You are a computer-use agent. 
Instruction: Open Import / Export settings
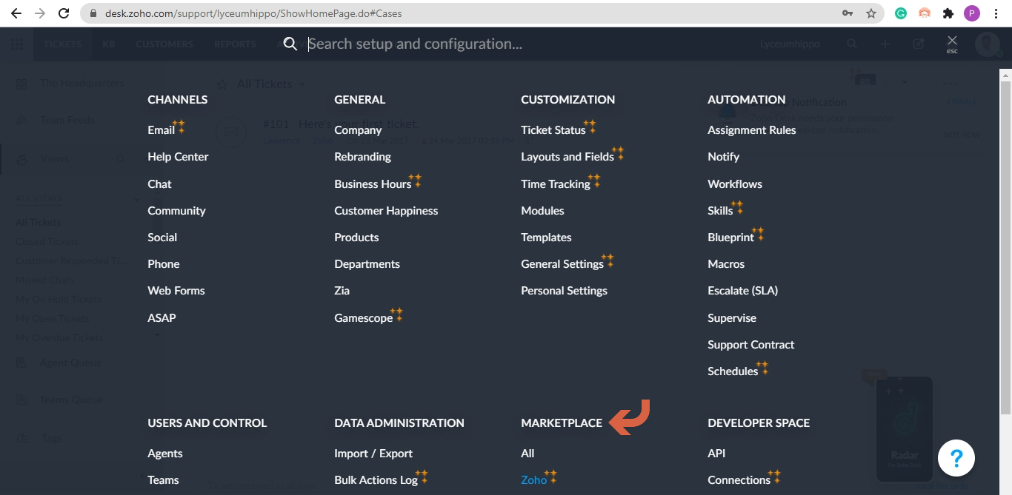click(x=373, y=453)
